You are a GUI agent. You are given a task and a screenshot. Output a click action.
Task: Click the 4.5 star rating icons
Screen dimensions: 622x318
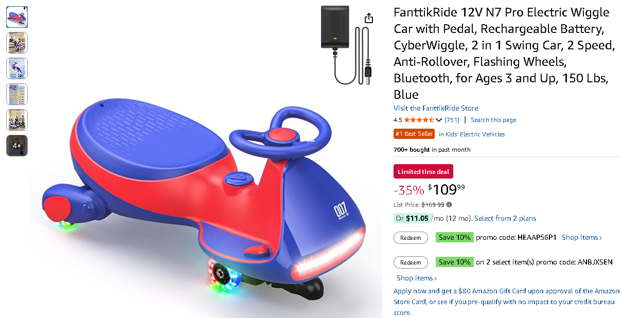[x=419, y=120]
